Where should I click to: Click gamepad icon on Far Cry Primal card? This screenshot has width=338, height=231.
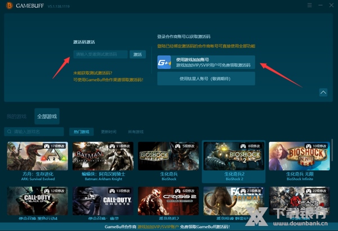(x=243, y=191)
